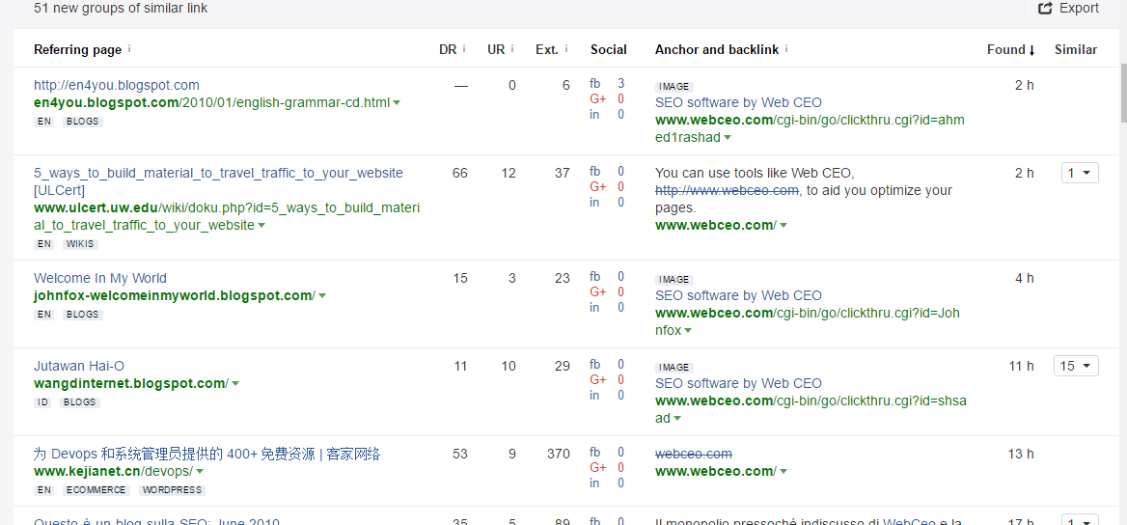Click struck-through http://www.webceo.com anchor link
1127x525 pixels.
pos(727,190)
